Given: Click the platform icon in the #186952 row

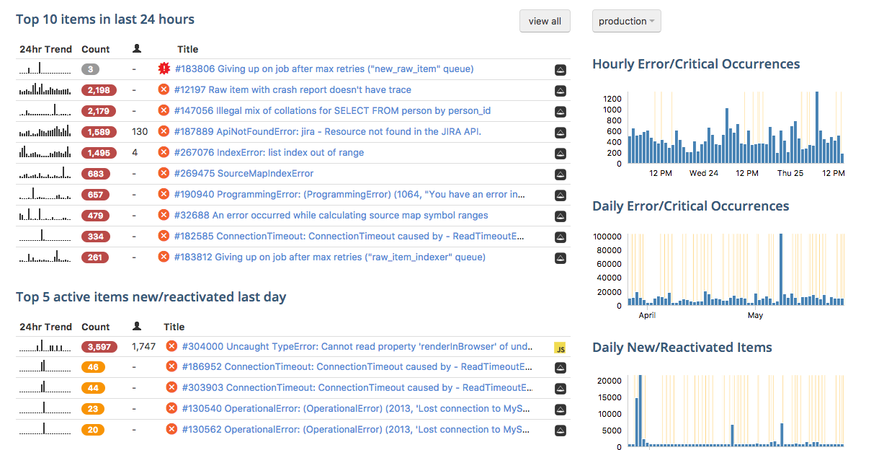Looking at the screenshot, I should 561,368.
